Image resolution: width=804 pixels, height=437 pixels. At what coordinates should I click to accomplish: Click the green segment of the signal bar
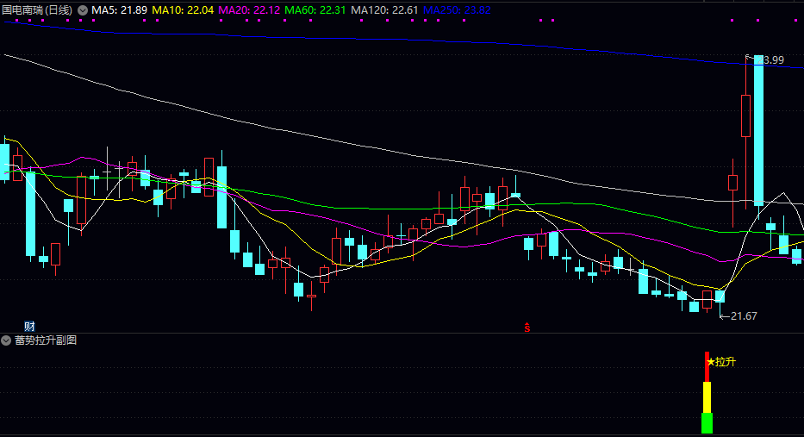[707, 423]
